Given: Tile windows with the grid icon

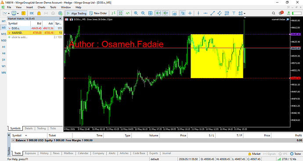Looking at the screenshot, I should 150,13.
